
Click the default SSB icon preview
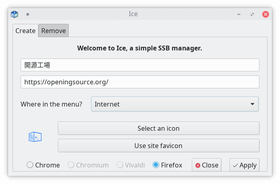click(x=35, y=137)
